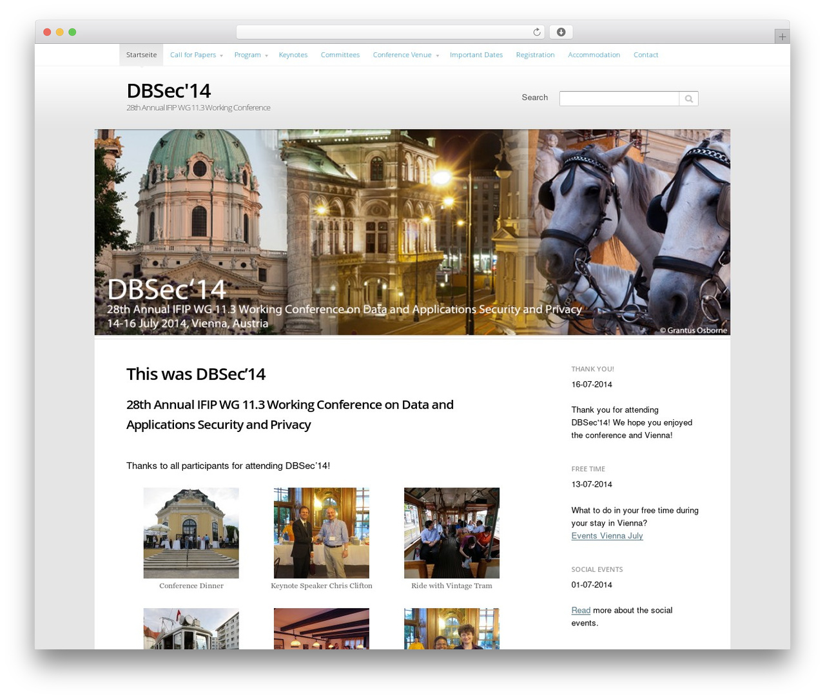Click the THANK YOU! sidebar heading
Viewport: 825px width, 699px height.
click(592, 369)
